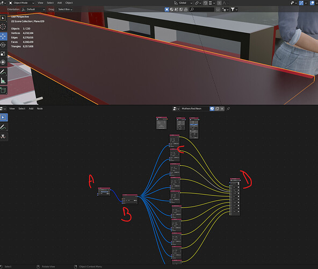The image size is (318, 269).
Task: Duplicate Mothers Red Neon material with copy icon
Action: click(x=217, y=109)
